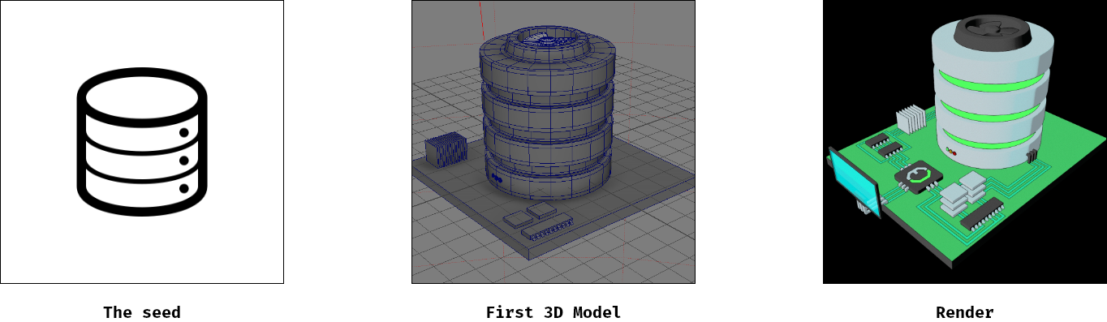This screenshot has height=322, width=1107.
Task: Click the top indicator dot on the database icon
Action: [x=184, y=132]
